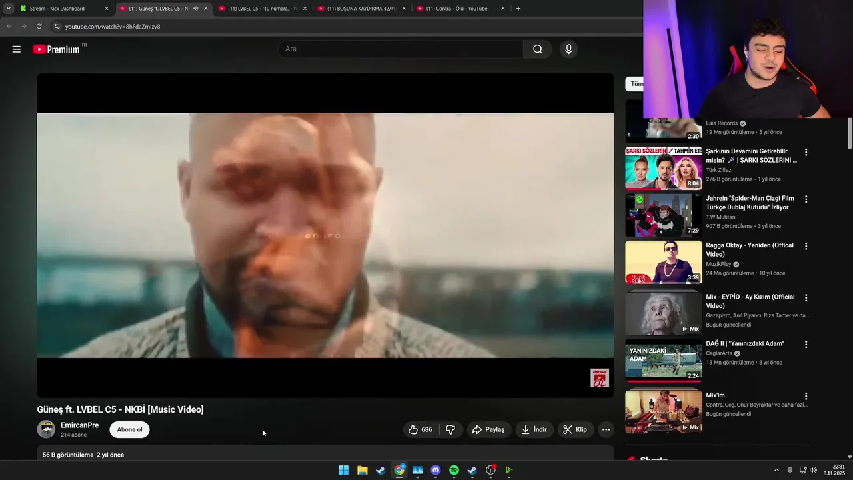Screen dimensions: 853x480
Task: Close the Kick Dashboard tab
Action: click(106, 9)
